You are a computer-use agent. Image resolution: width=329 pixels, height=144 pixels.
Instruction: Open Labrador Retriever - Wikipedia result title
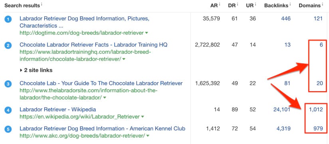(x=58, y=109)
